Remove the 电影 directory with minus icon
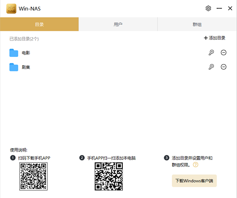 click(224, 53)
